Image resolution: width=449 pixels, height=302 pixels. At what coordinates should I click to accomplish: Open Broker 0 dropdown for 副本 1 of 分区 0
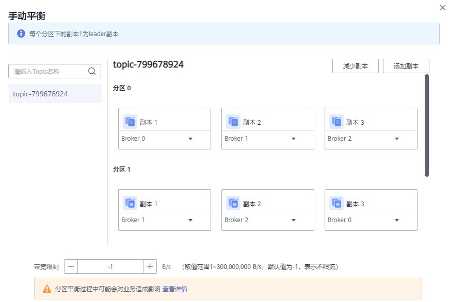[190, 139]
